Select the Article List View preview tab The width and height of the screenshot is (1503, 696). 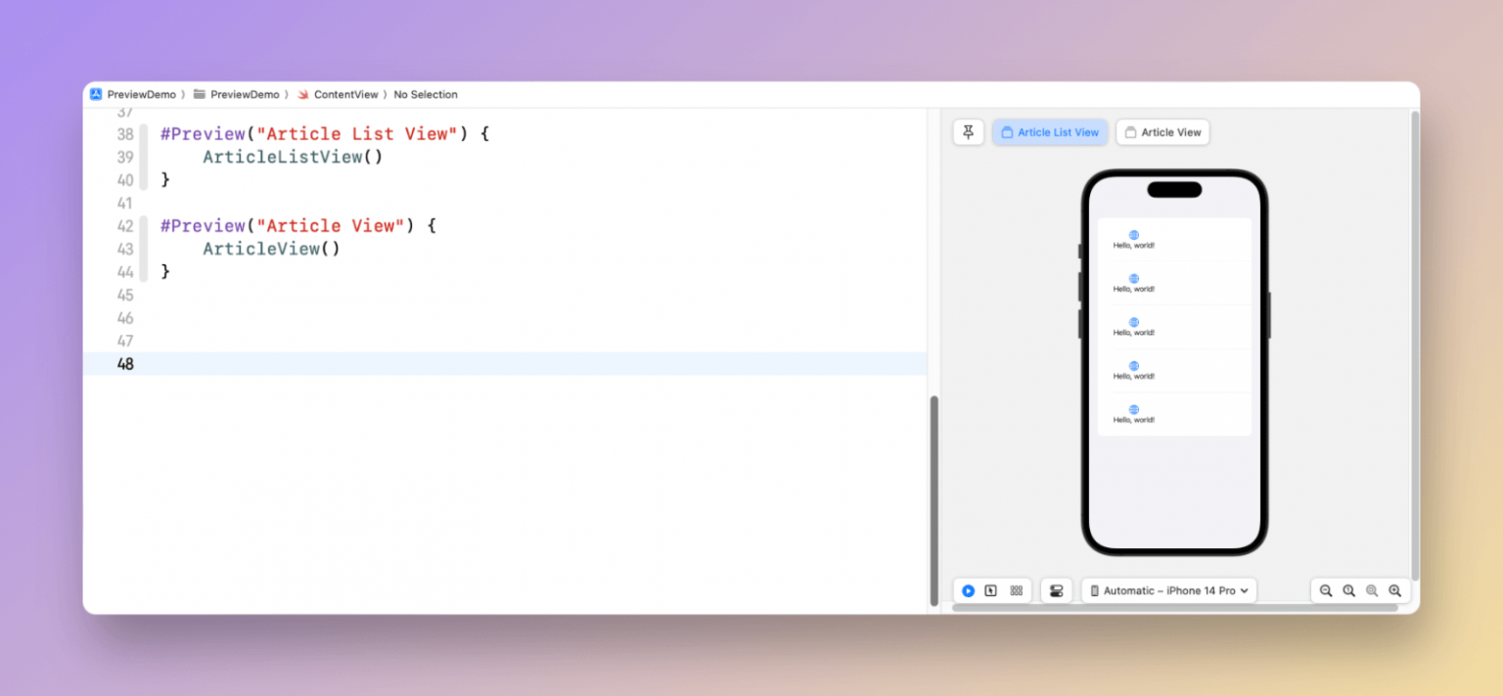(x=1049, y=131)
